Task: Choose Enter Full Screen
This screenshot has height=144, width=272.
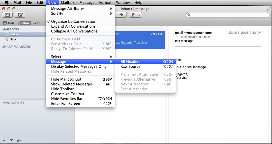Action: click(80, 104)
